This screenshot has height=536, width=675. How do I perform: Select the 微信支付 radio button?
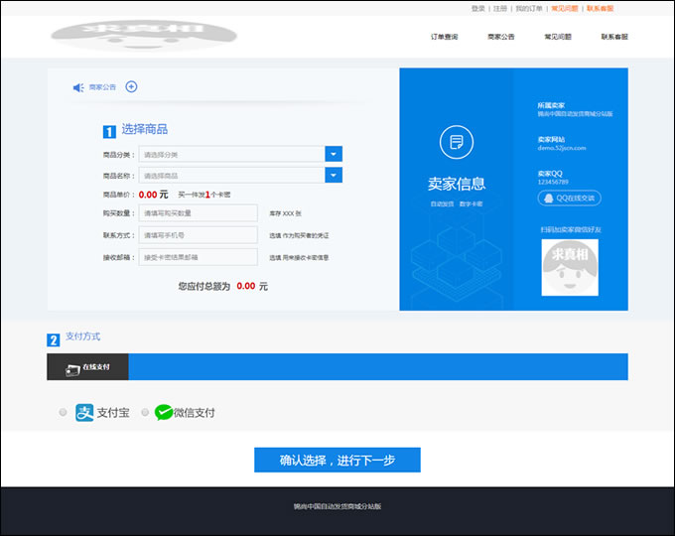click(x=145, y=412)
